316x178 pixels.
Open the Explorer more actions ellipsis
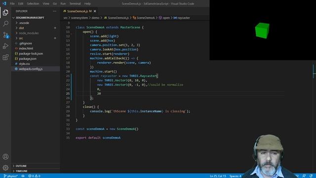click(x=55, y=11)
